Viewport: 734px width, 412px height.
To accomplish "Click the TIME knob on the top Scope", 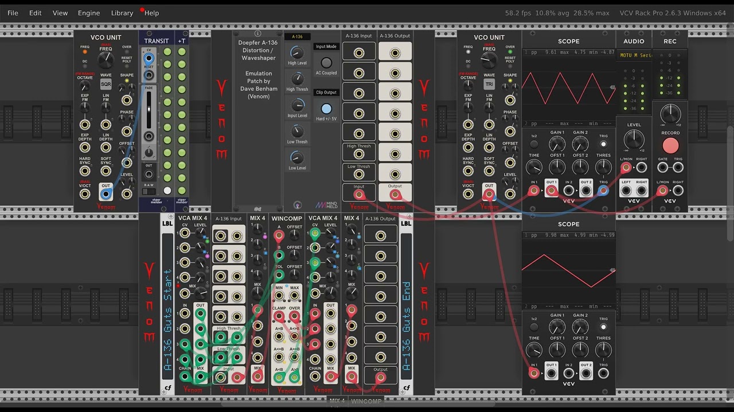I will click(x=534, y=167).
